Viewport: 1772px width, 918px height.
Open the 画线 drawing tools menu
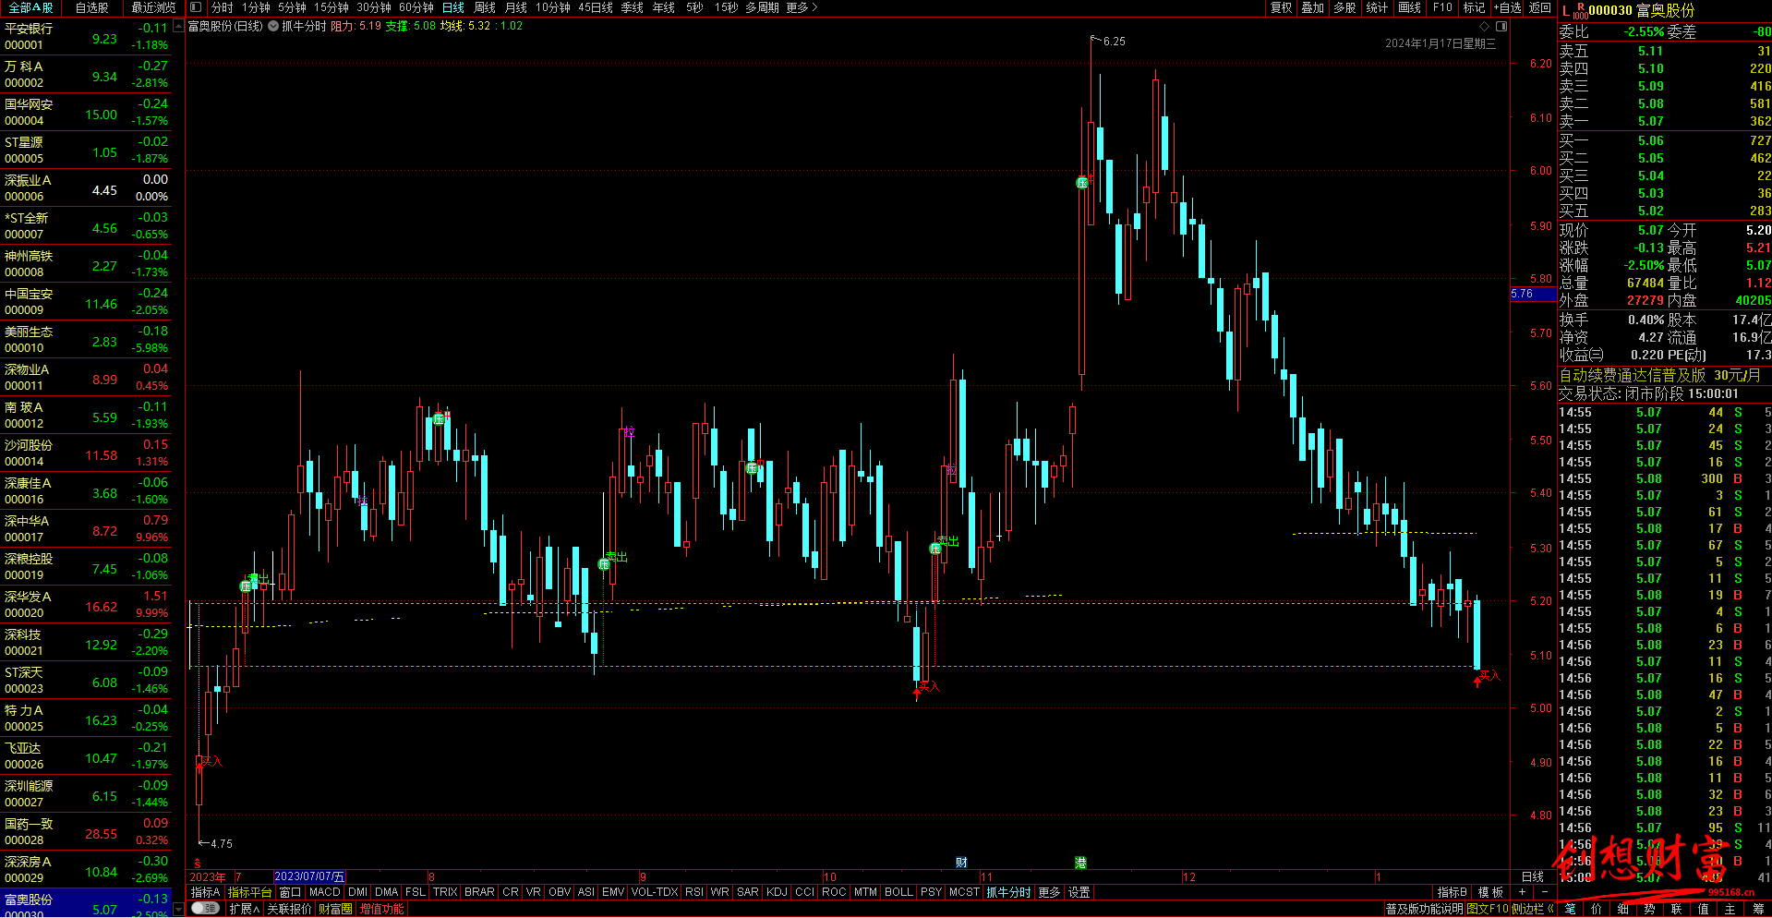1409,7
